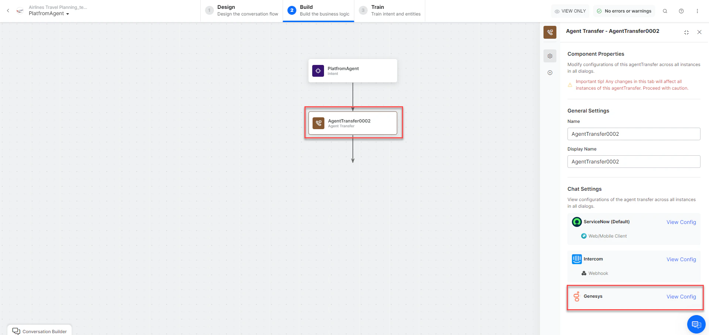Click the history clock icon in the panel sidebar
Screen dimensions: 709x335
point(550,73)
